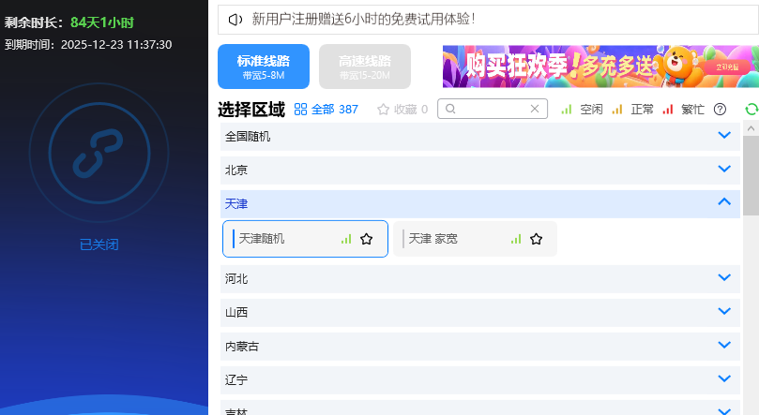Click signal bars icon on 天津 家宽
759x415 pixels.
(x=515, y=239)
